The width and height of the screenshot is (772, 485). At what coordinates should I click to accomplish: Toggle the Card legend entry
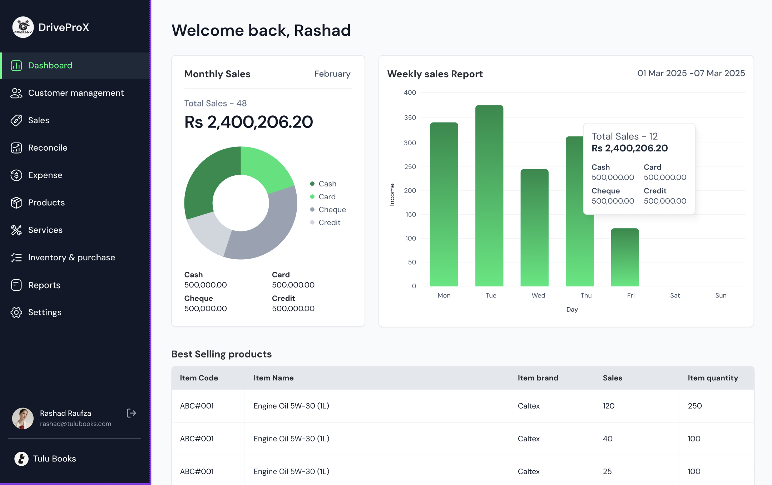[323, 196]
